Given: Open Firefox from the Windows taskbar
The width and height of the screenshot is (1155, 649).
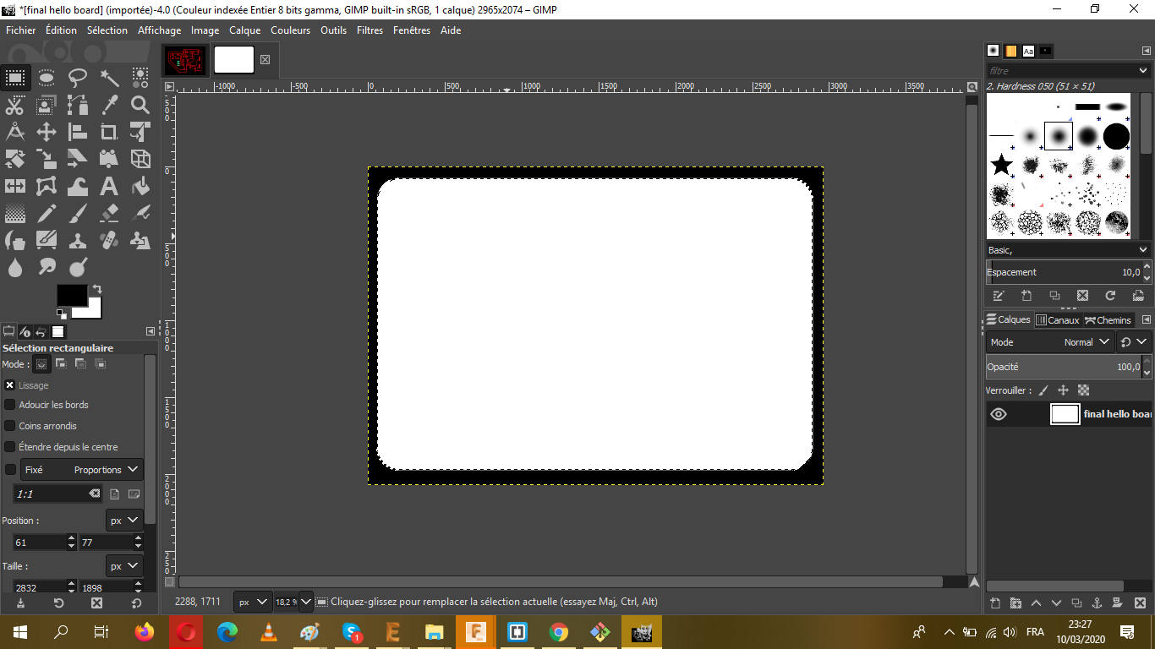Looking at the screenshot, I should click(x=145, y=631).
